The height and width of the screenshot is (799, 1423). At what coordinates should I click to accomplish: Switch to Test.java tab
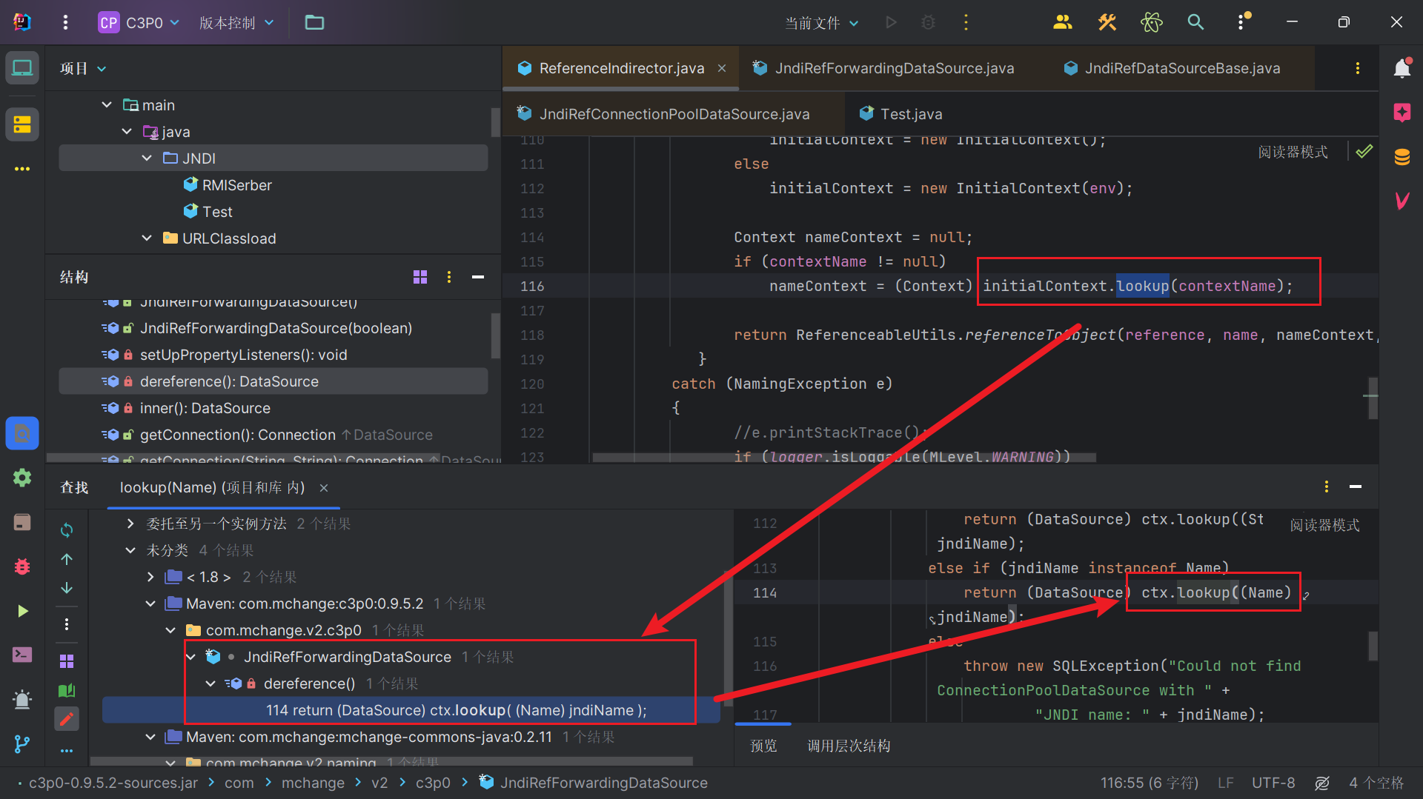click(901, 114)
